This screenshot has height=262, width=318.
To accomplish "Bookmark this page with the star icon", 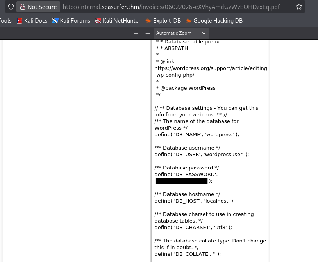I will click(299, 7).
